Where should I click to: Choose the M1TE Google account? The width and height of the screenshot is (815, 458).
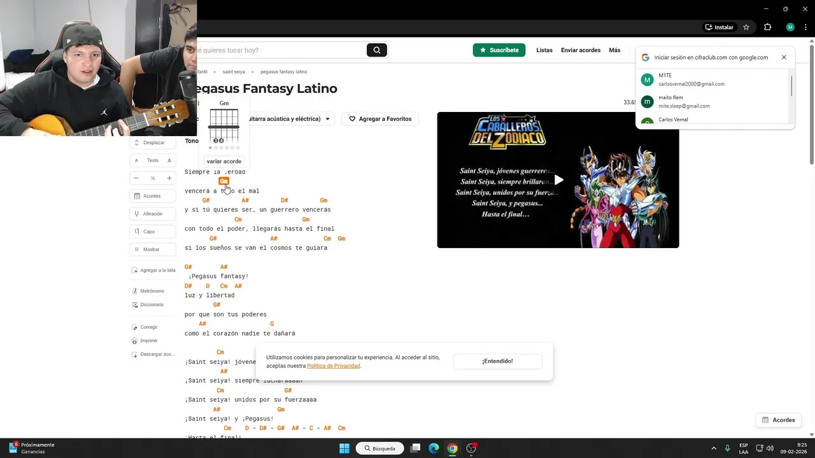point(713,80)
